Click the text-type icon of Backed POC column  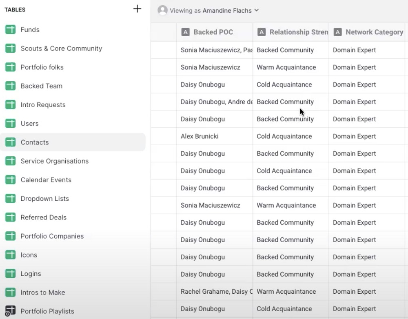185,32
